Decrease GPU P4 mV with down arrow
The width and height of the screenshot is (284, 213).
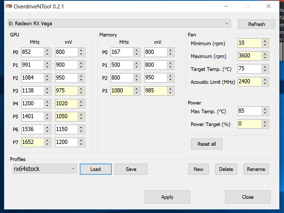[81, 105]
